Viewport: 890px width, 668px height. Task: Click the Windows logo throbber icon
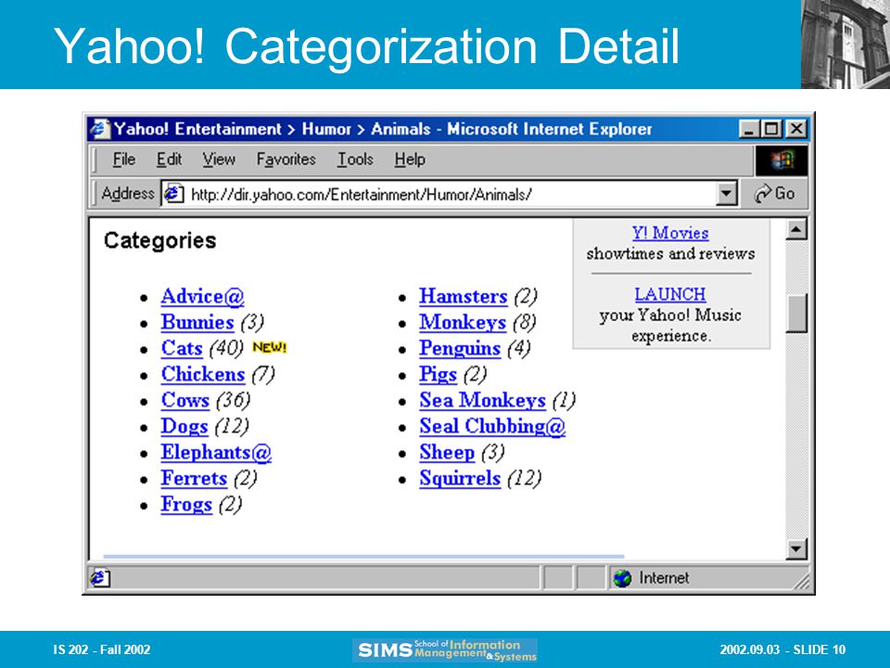pyautogui.click(x=782, y=161)
